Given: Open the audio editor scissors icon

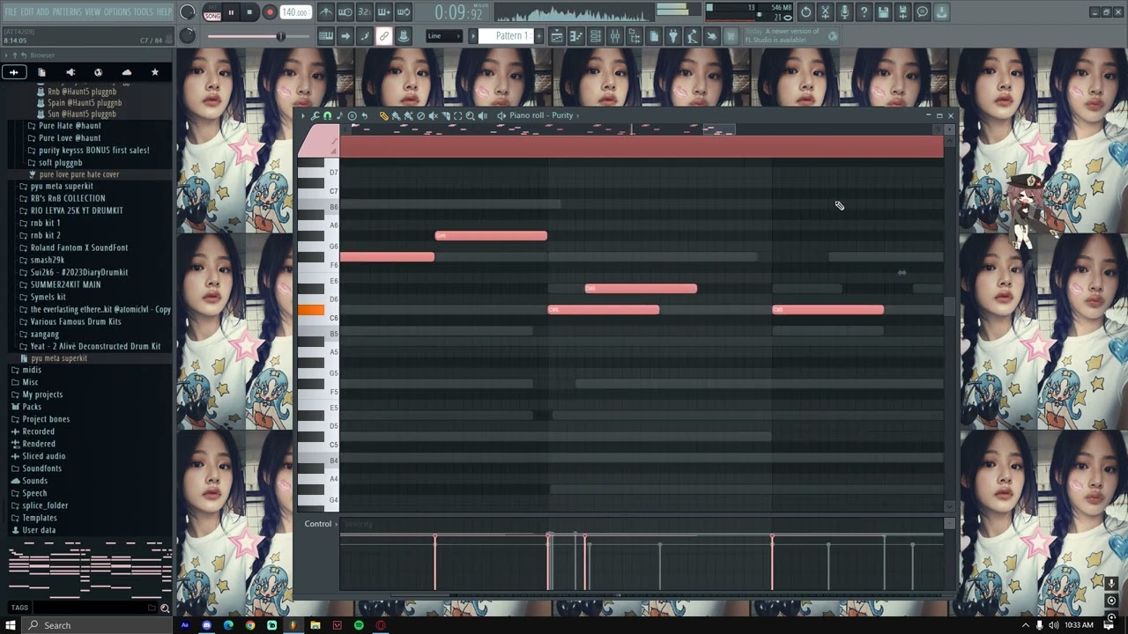Looking at the screenshot, I should point(825,12).
